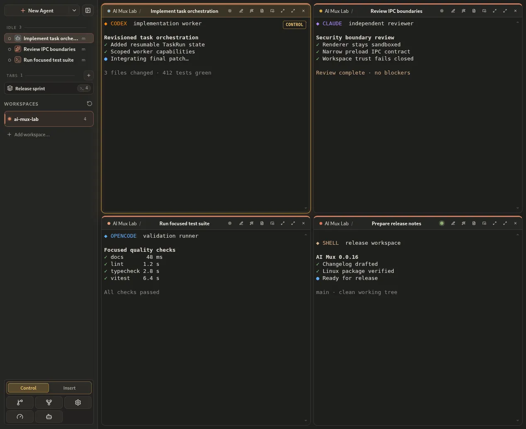Click scroll-down arrow in Run focused test suite pane
526x429 pixels.
306,421
